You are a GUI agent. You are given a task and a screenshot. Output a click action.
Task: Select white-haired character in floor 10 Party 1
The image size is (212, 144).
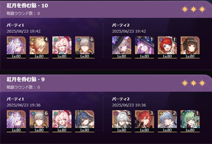[16, 47]
